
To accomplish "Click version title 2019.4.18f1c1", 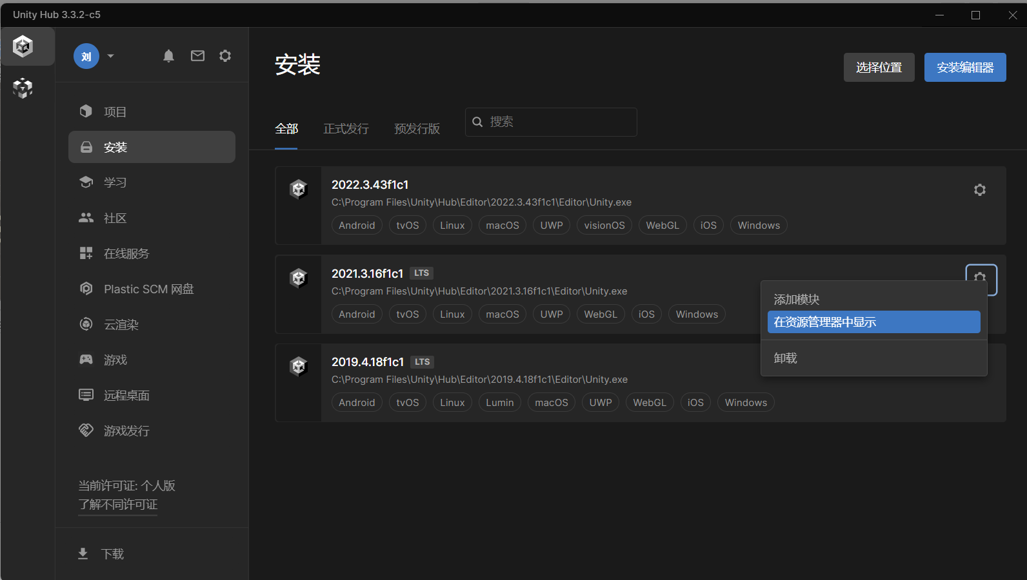I will point(368,362).
